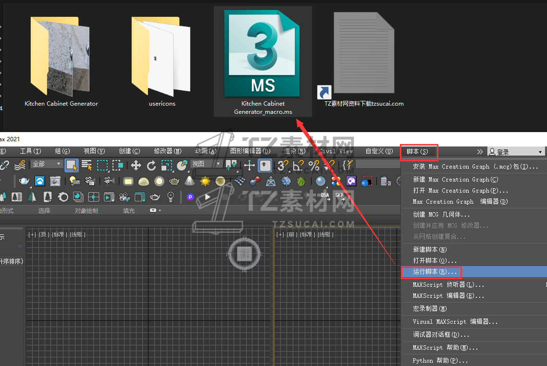Toggle the Angle Snap button
Viewport: 547px width, 366px height.
(298, 165)
